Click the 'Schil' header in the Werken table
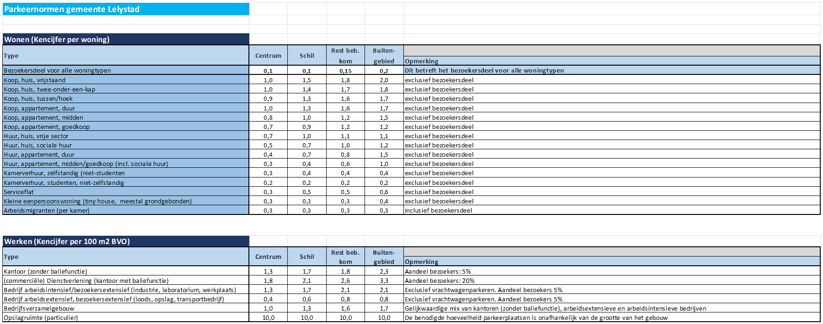823x324 pixels. click(307, 257)
